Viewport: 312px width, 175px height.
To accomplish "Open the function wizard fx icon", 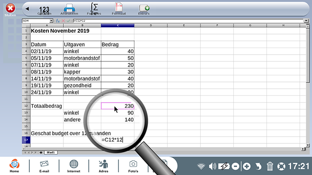I will point(58,21).
